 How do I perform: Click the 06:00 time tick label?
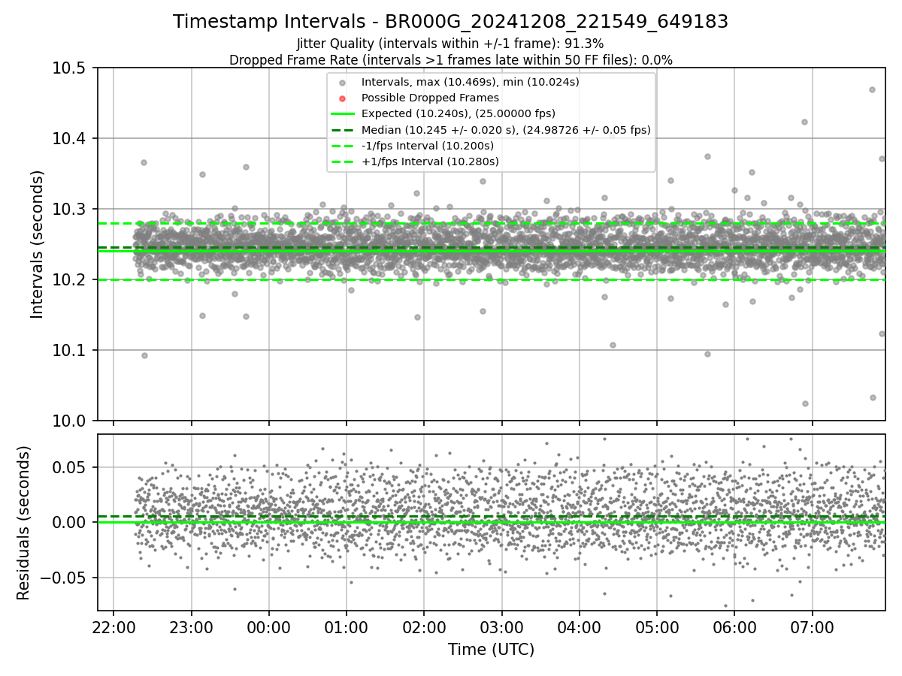point(734,627)
